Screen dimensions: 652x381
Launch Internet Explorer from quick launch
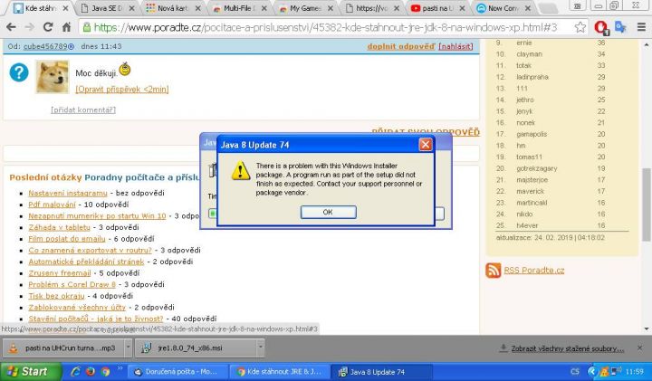coord(75,371)
